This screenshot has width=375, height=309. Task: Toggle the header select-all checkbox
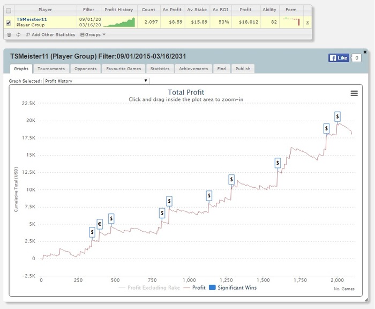coord(9,11)
